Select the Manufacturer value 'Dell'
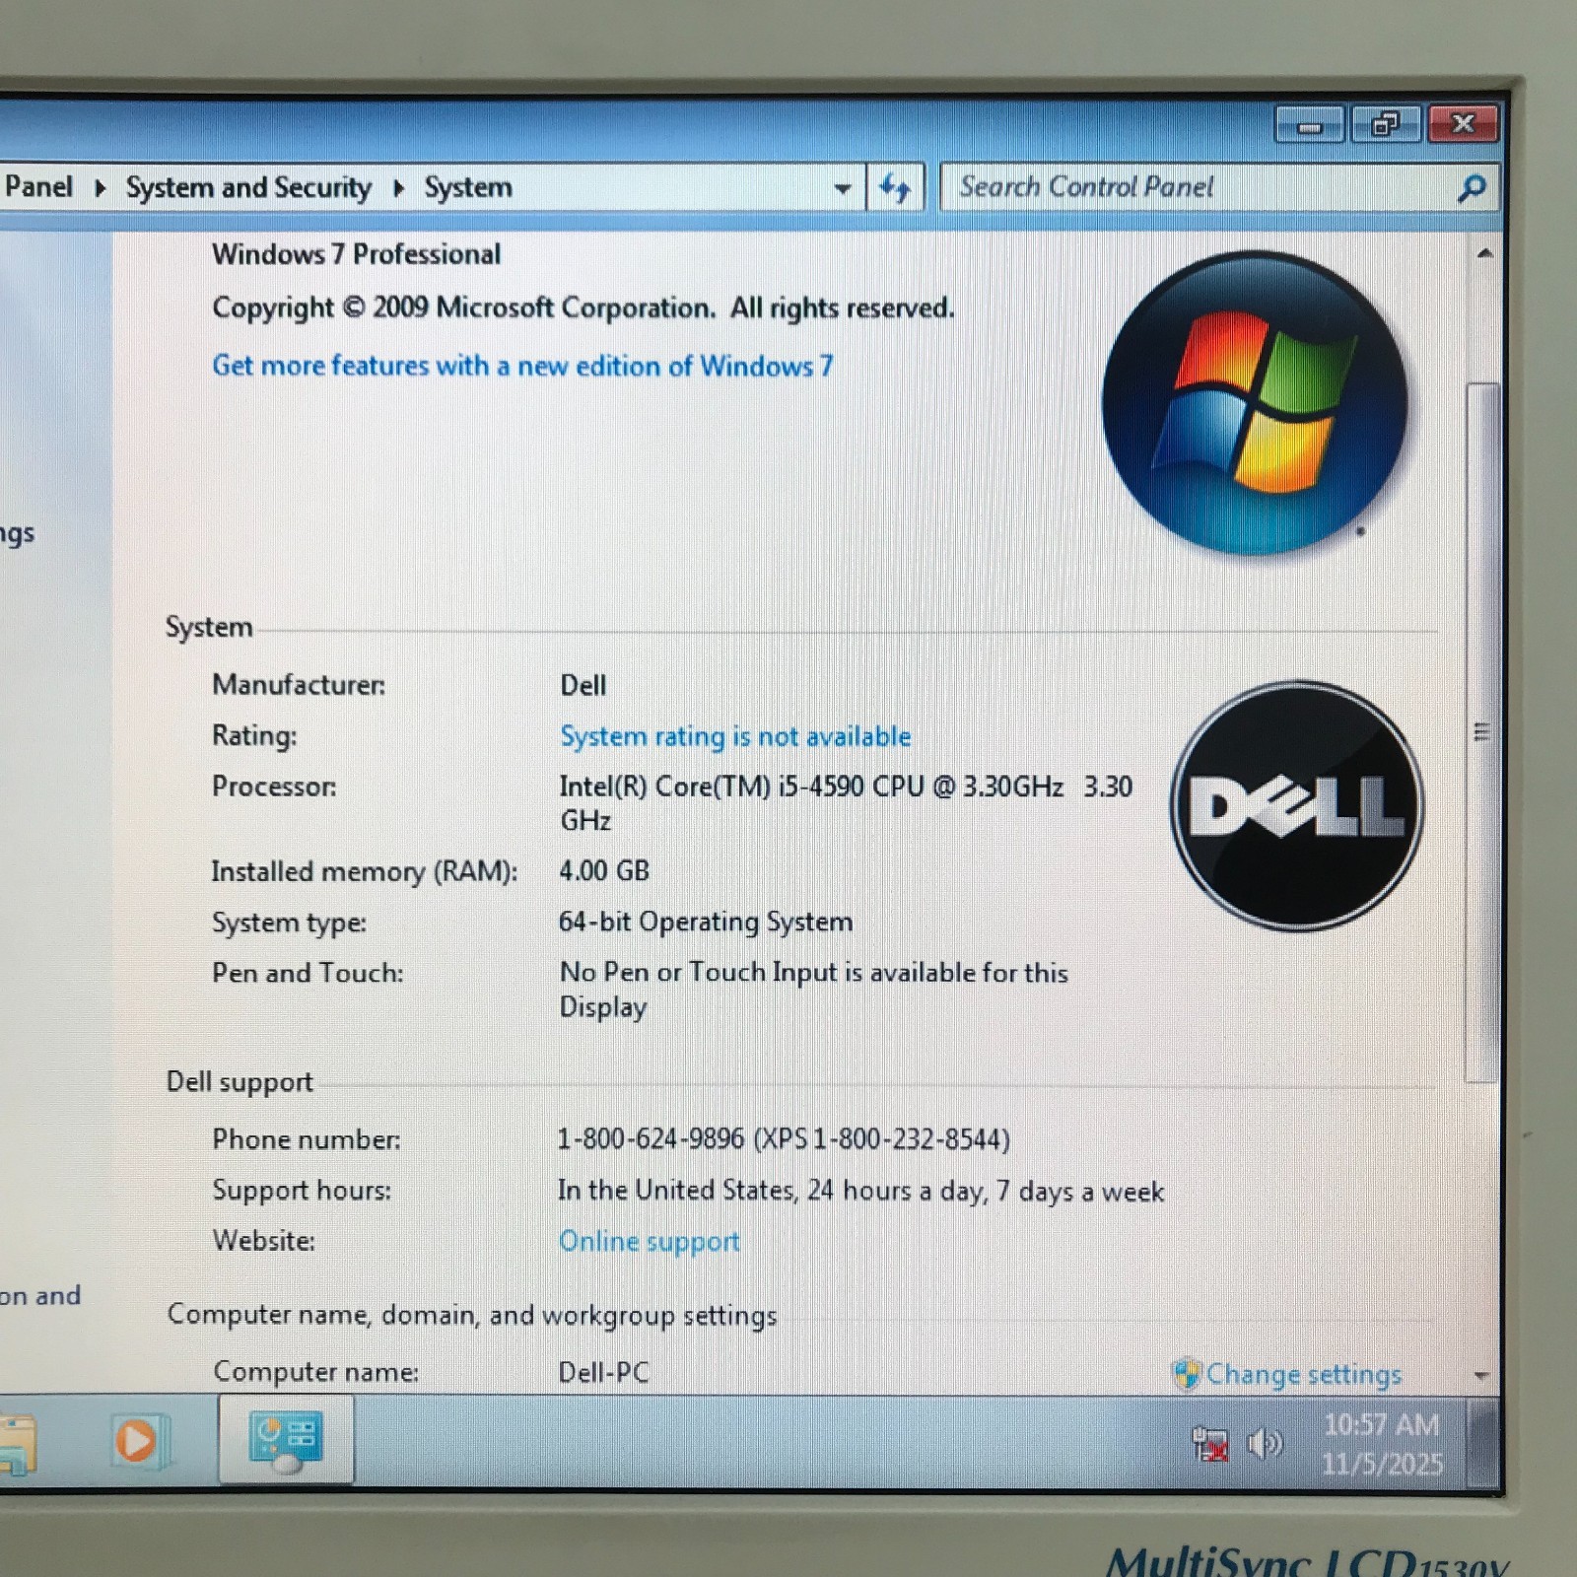This screenshot has width=1577, height=1577. pyautogui.click(x=583, y=685)
